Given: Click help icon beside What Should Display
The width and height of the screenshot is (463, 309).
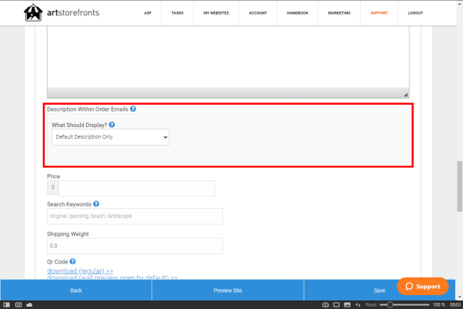Looking at the screenshot, I should [112, 124].
